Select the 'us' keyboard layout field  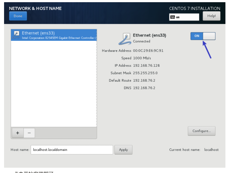point(186,17)
